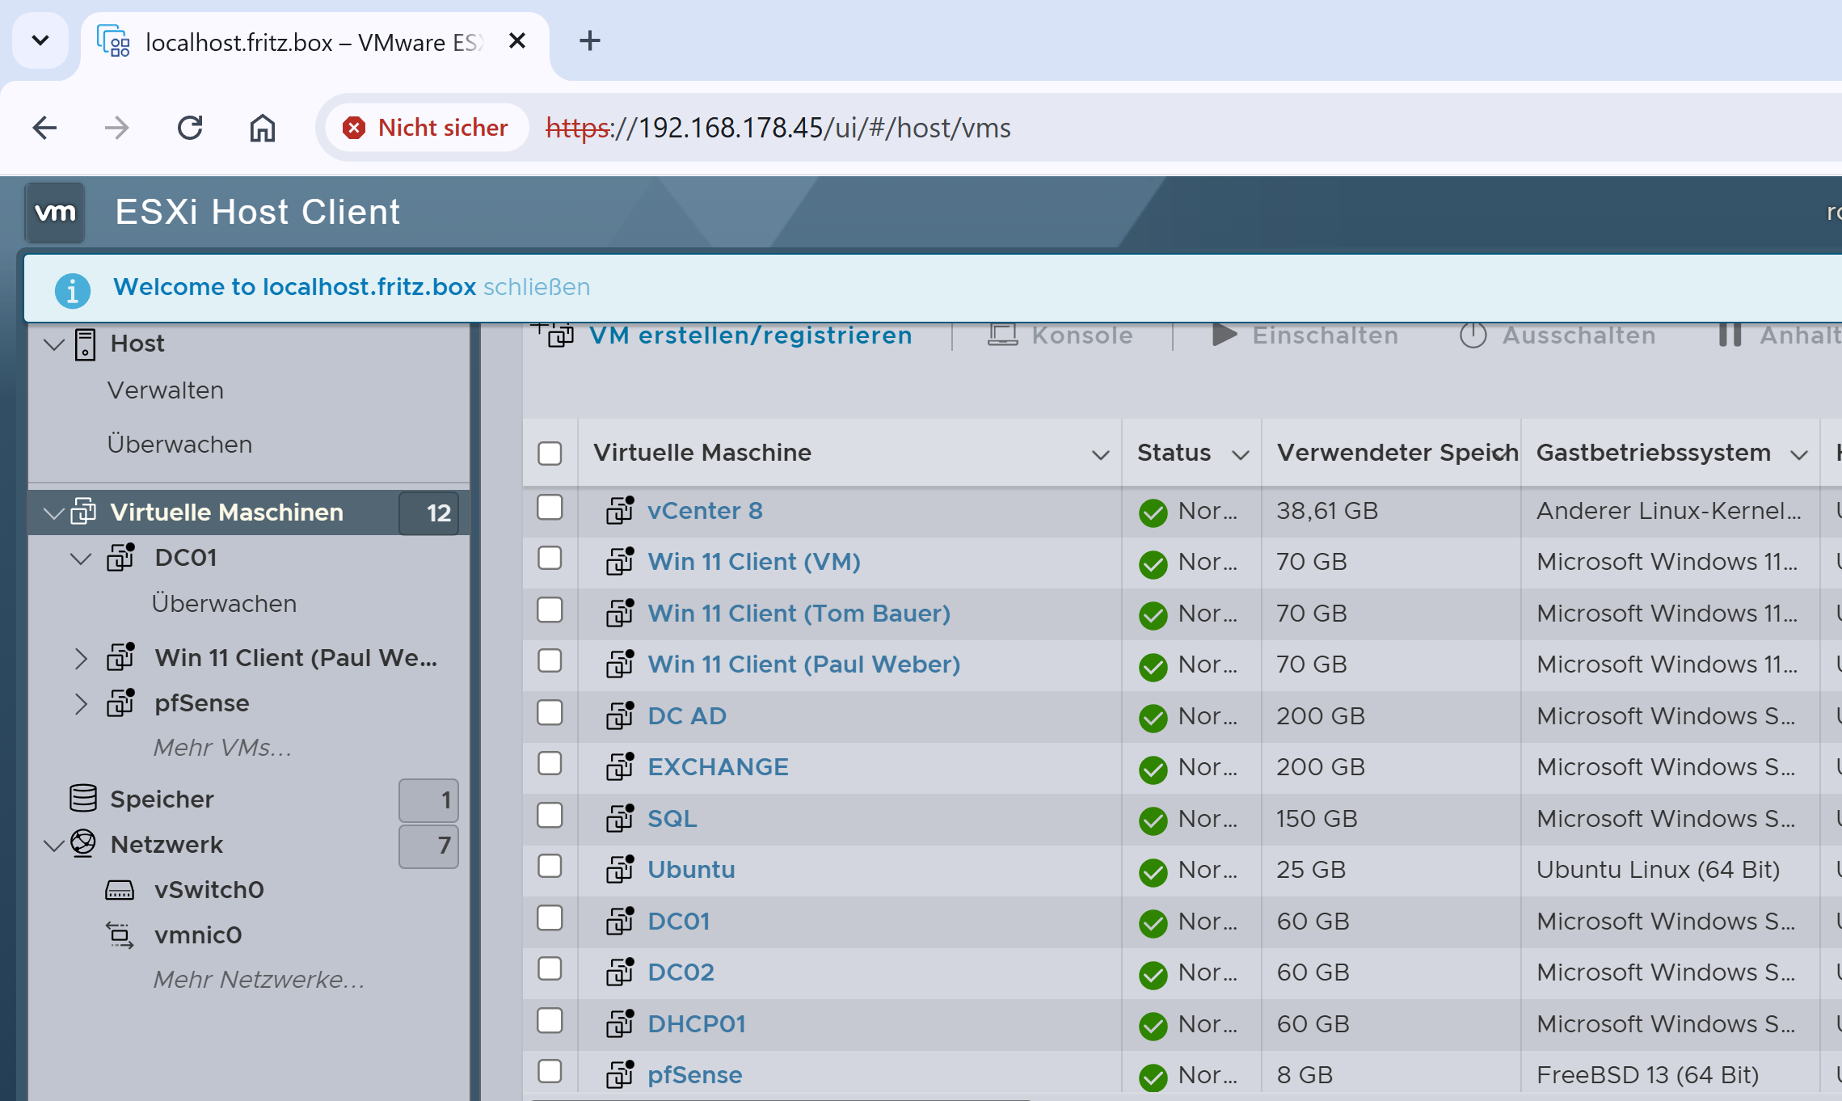Click the VMware vm logo icon

pos(55,213)
